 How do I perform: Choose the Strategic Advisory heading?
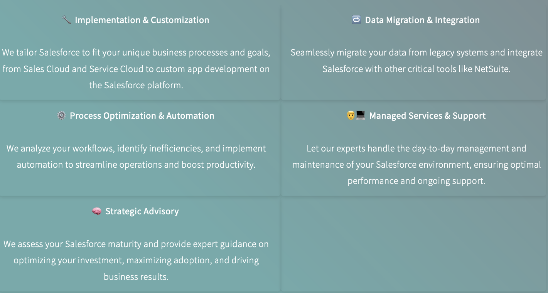point(142,211)
